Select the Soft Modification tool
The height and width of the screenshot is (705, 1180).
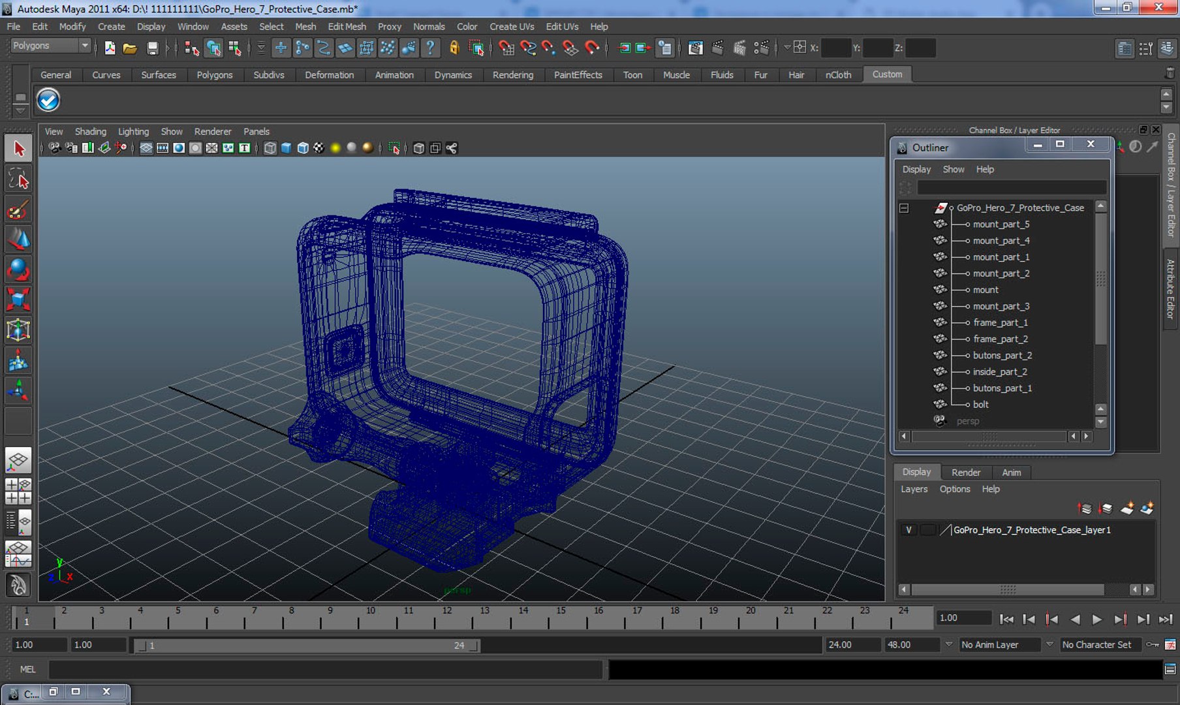coord(18,360)
